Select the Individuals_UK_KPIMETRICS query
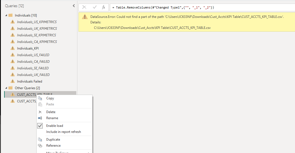The width and height of the screenshot is (295, 153). pos(37,29)
